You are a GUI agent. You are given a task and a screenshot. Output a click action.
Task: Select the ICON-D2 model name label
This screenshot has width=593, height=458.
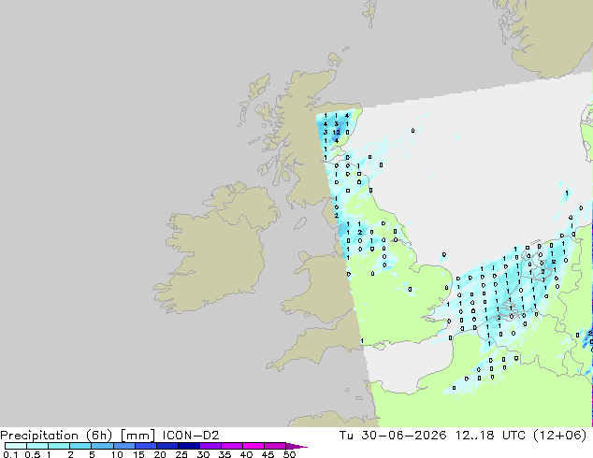click(x=191, y=435)
